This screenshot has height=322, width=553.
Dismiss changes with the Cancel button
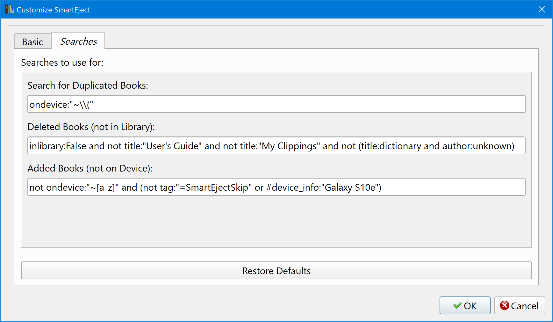point(520,306)
